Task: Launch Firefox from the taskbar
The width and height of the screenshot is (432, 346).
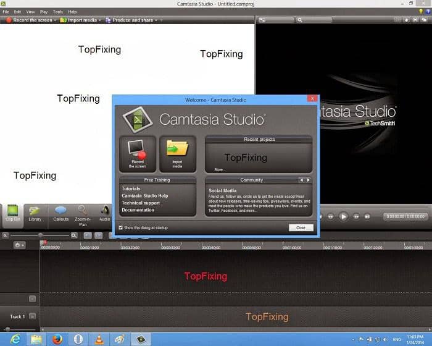Action: pos(57,339)
